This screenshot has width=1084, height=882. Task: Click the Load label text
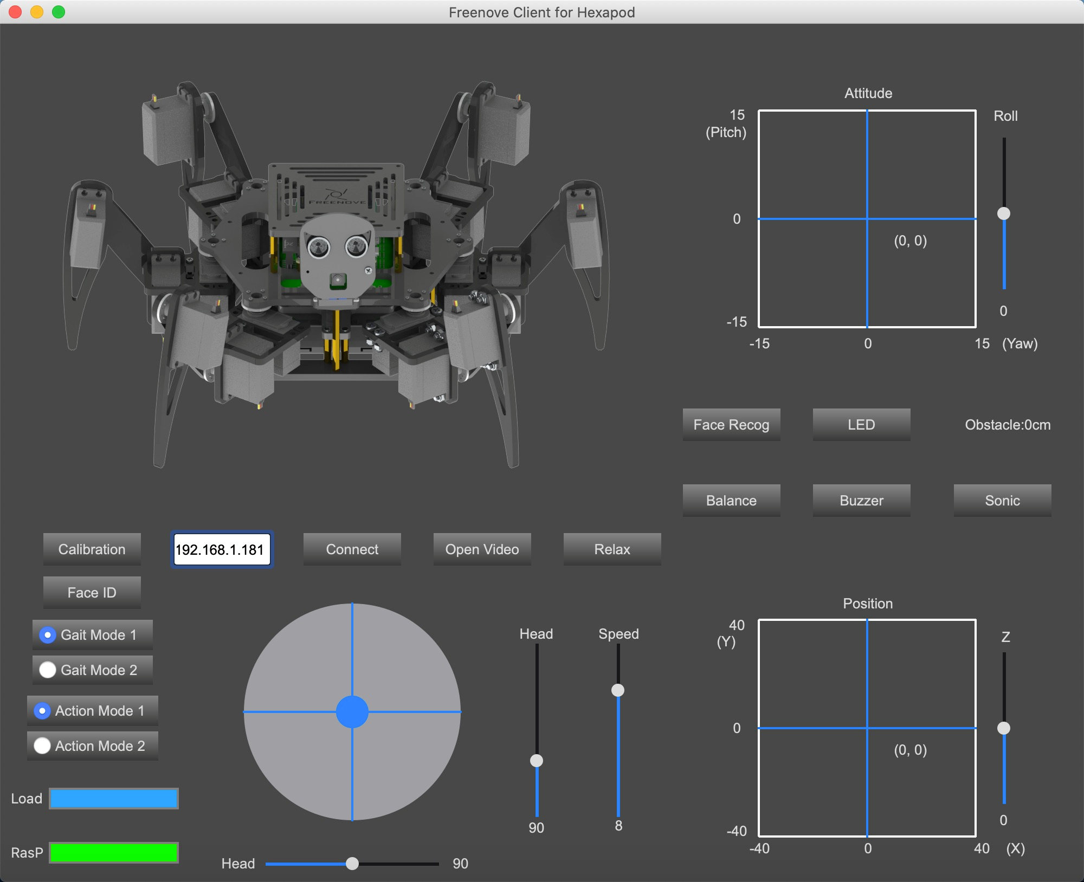[x=27, y=799]
